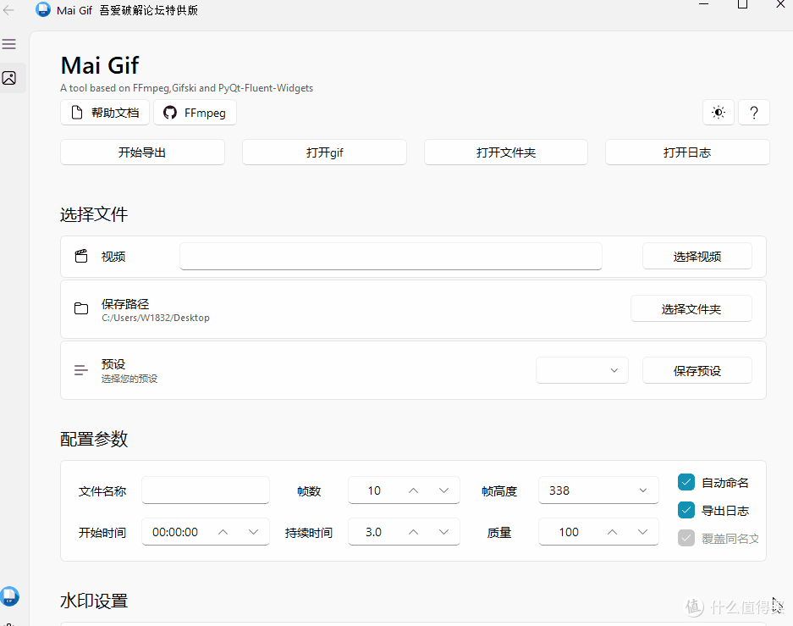Click the 选择您的预设 hint text
793x626 pixels.
click(x=129, y=379)
